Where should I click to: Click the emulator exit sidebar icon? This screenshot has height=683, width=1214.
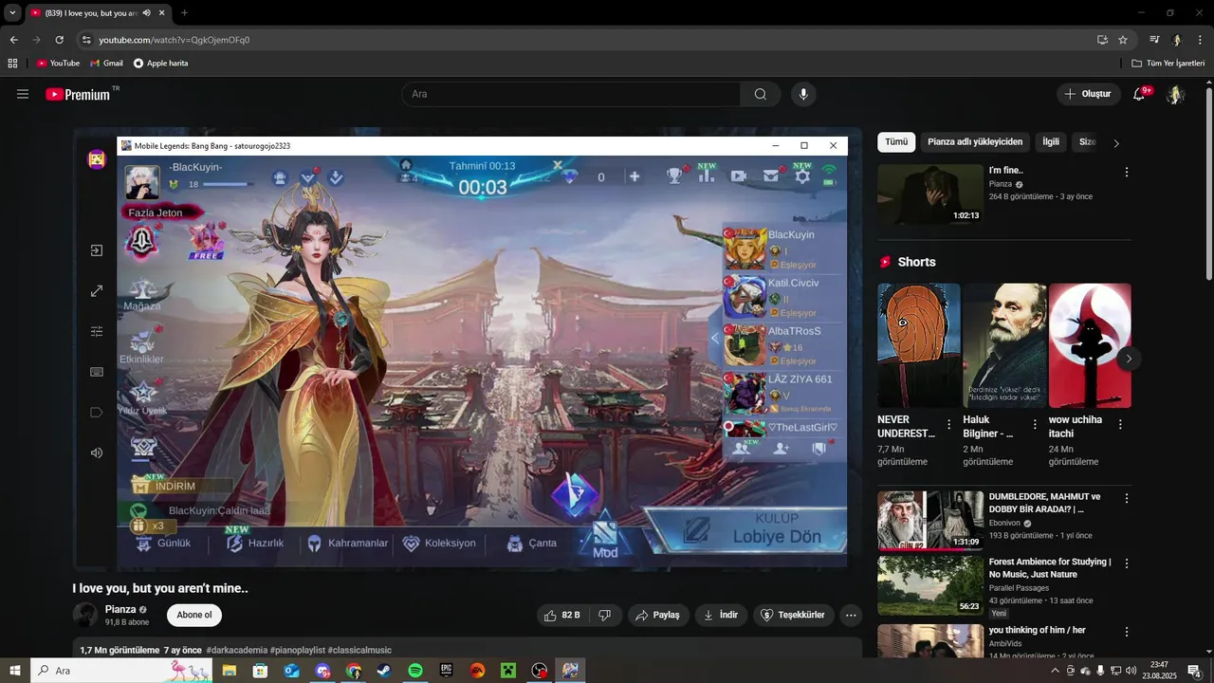(96, 250)
